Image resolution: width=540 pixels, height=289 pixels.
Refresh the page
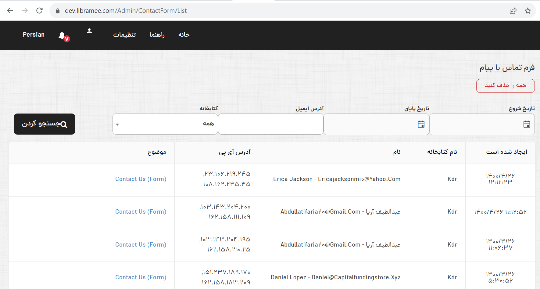point(39,10)
